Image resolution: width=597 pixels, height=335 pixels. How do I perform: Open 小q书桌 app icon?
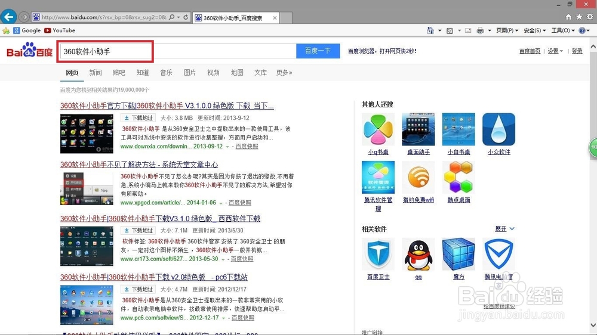[378, 129]
